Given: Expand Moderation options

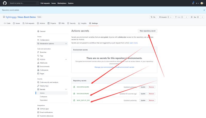Looking at the screenshot, I should pyautogui.click(x=52, y=44).
